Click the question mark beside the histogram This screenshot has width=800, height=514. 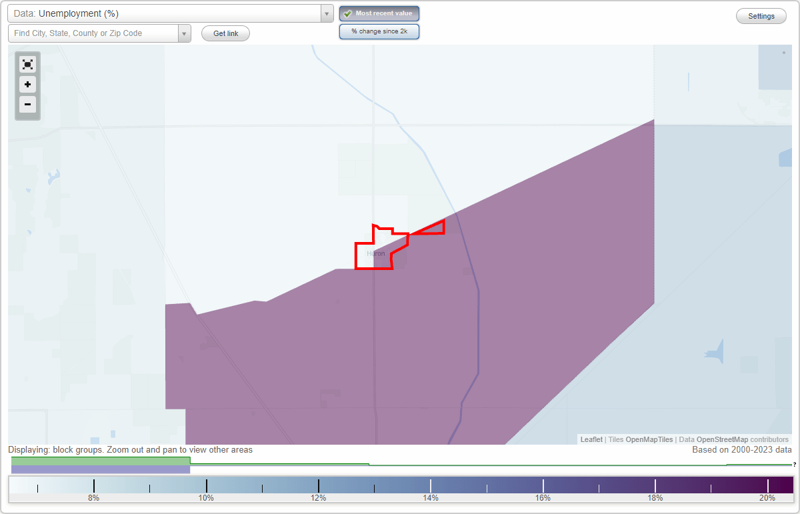click(x=795, y=465)
